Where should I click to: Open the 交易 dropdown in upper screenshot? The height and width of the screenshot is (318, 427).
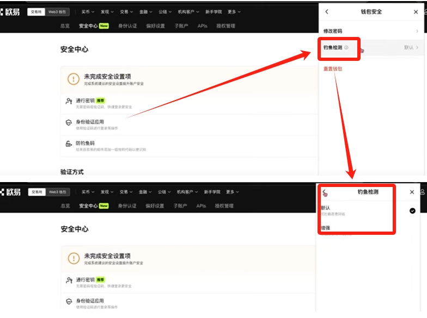pyautogui.click(x=126, y=12)
